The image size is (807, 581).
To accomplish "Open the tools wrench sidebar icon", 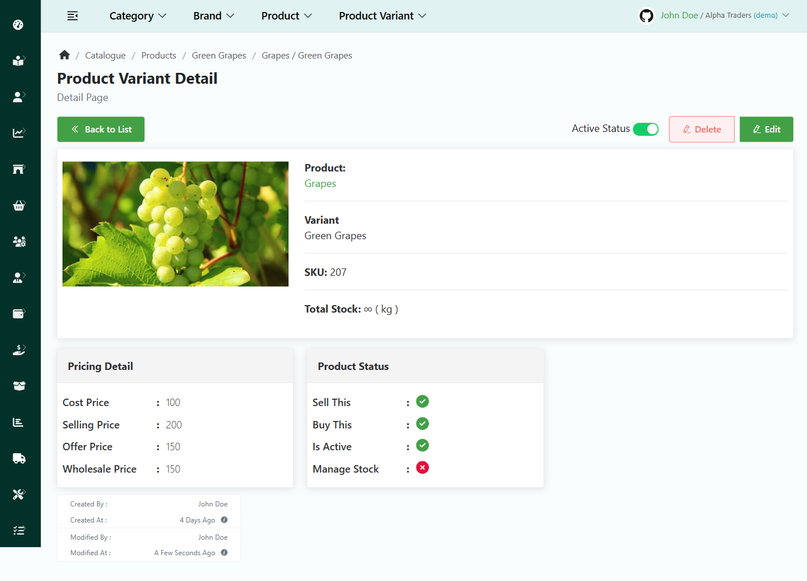I will 19,494.
